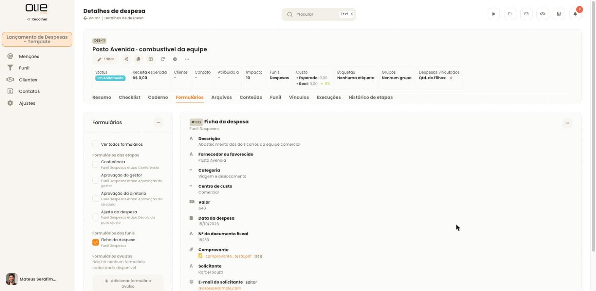The image size is (596, 291).
Task: Open the comprovante_teste.pdf attachment
Action: tap(228, 256)
